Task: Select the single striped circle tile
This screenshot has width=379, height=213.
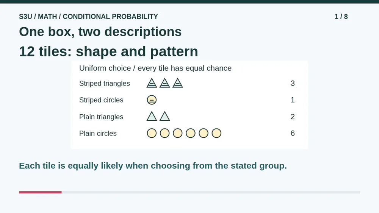Action: [152, 100]
